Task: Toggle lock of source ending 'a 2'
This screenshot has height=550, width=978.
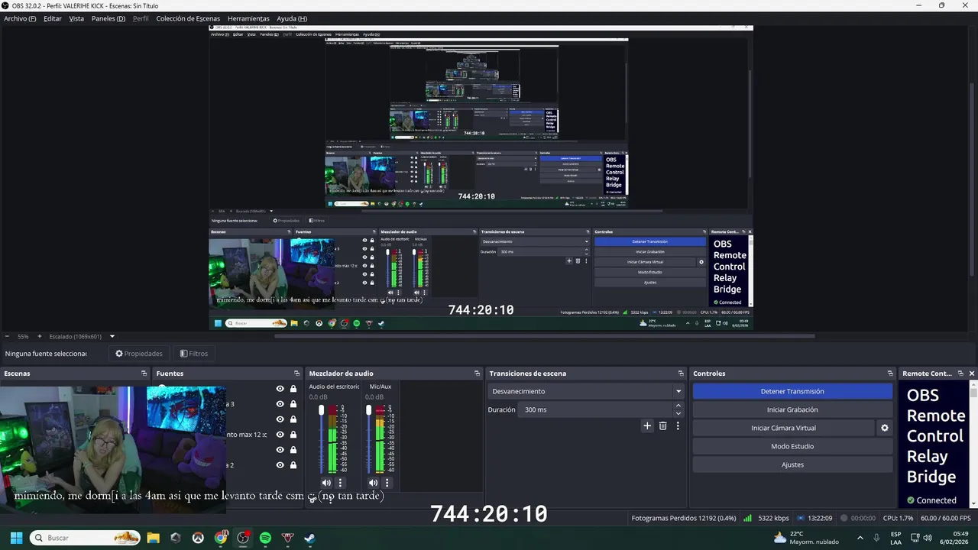Action: click(293, 465)
